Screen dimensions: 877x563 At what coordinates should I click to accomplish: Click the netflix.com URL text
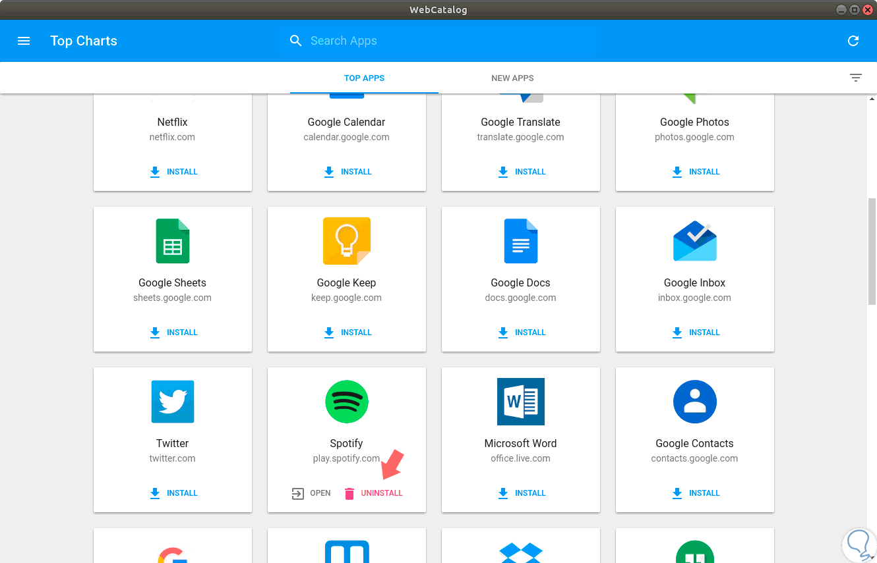(173, 137)
